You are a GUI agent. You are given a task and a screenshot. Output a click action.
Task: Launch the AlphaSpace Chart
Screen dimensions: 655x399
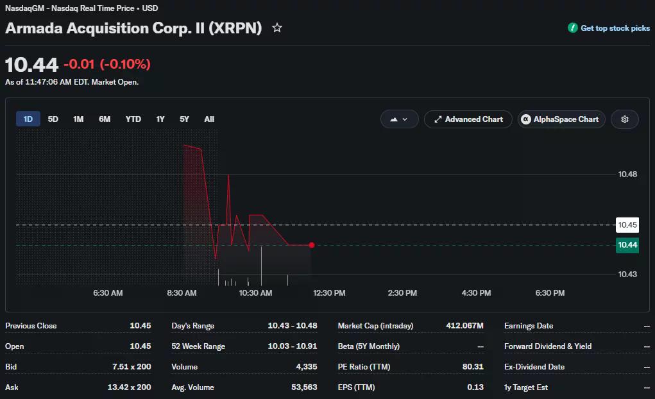[x=561, y=119]
